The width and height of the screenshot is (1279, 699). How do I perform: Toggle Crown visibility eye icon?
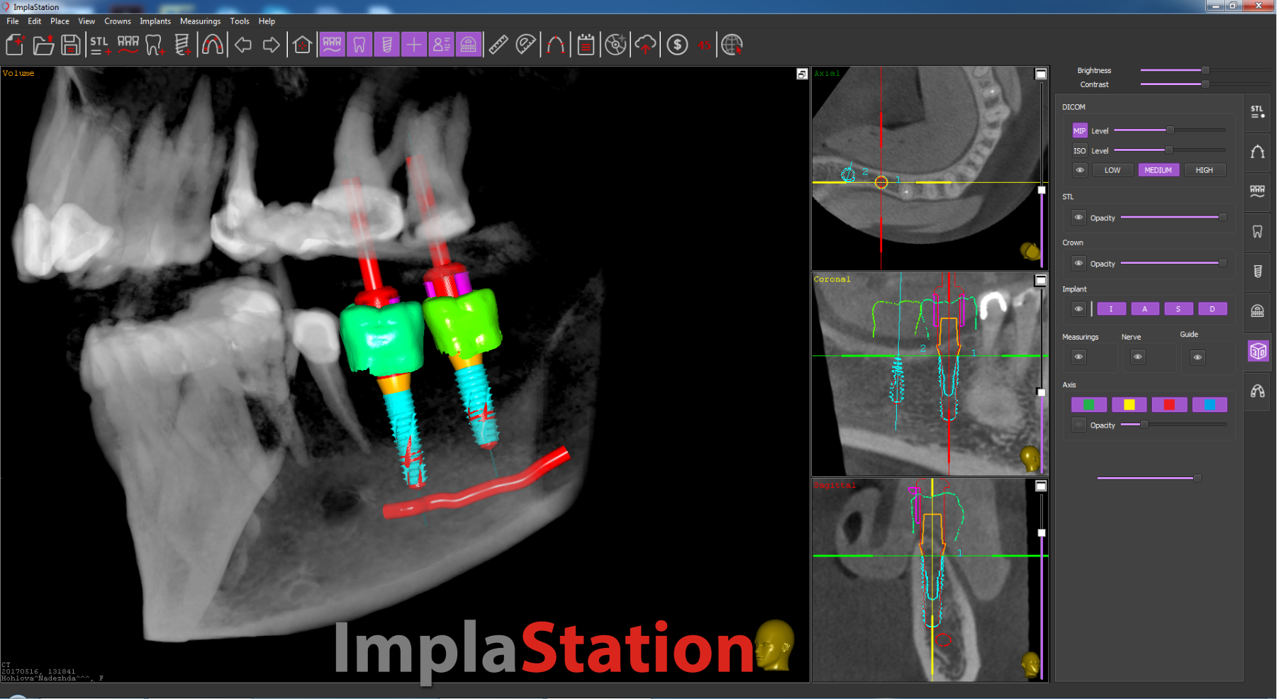(x=1078, y=263)
